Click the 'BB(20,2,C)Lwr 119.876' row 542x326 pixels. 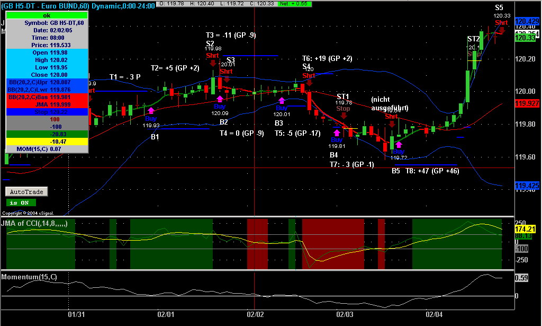(47, 90)
